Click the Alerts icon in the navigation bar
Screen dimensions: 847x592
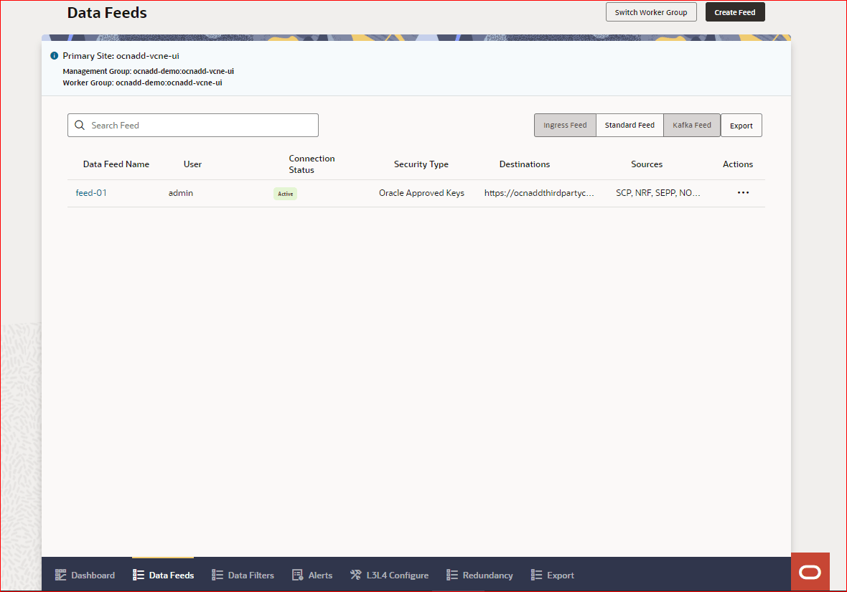(295, 575)
